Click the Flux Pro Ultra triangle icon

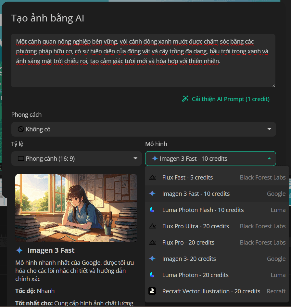coord(152,226)
